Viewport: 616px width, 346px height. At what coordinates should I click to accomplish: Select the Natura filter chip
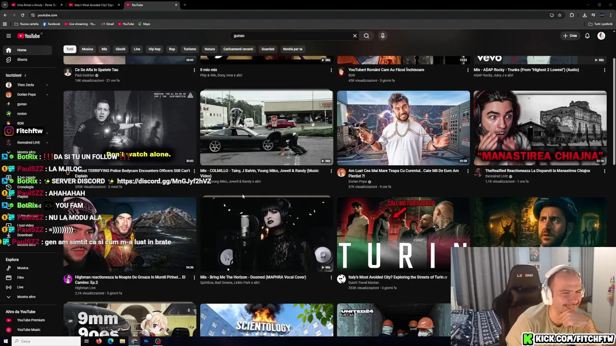point(210,49)
